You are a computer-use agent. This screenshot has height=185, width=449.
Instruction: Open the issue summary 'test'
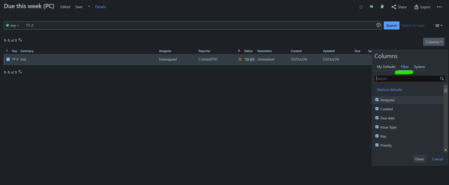tap(23, 59)
